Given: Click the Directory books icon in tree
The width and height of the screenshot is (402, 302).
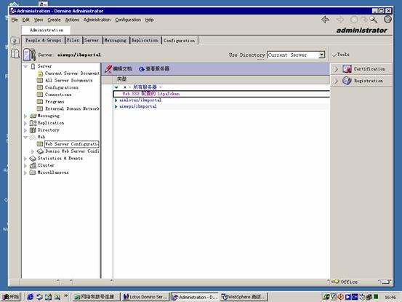Looking at the screenshot, I should point(33,130).
